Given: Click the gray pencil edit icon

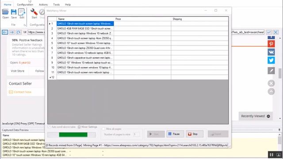Looking at the screenshot, I should (271, 71).
